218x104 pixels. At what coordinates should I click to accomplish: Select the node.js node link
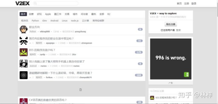tap(75, 21)
